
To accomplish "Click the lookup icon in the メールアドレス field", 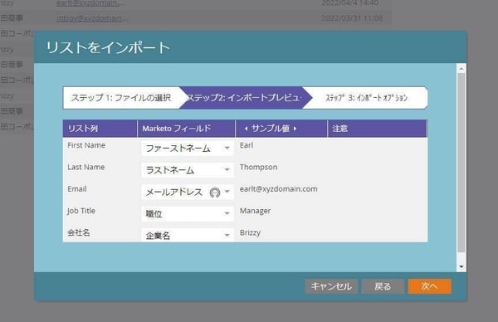I will (x=215, y=193).
